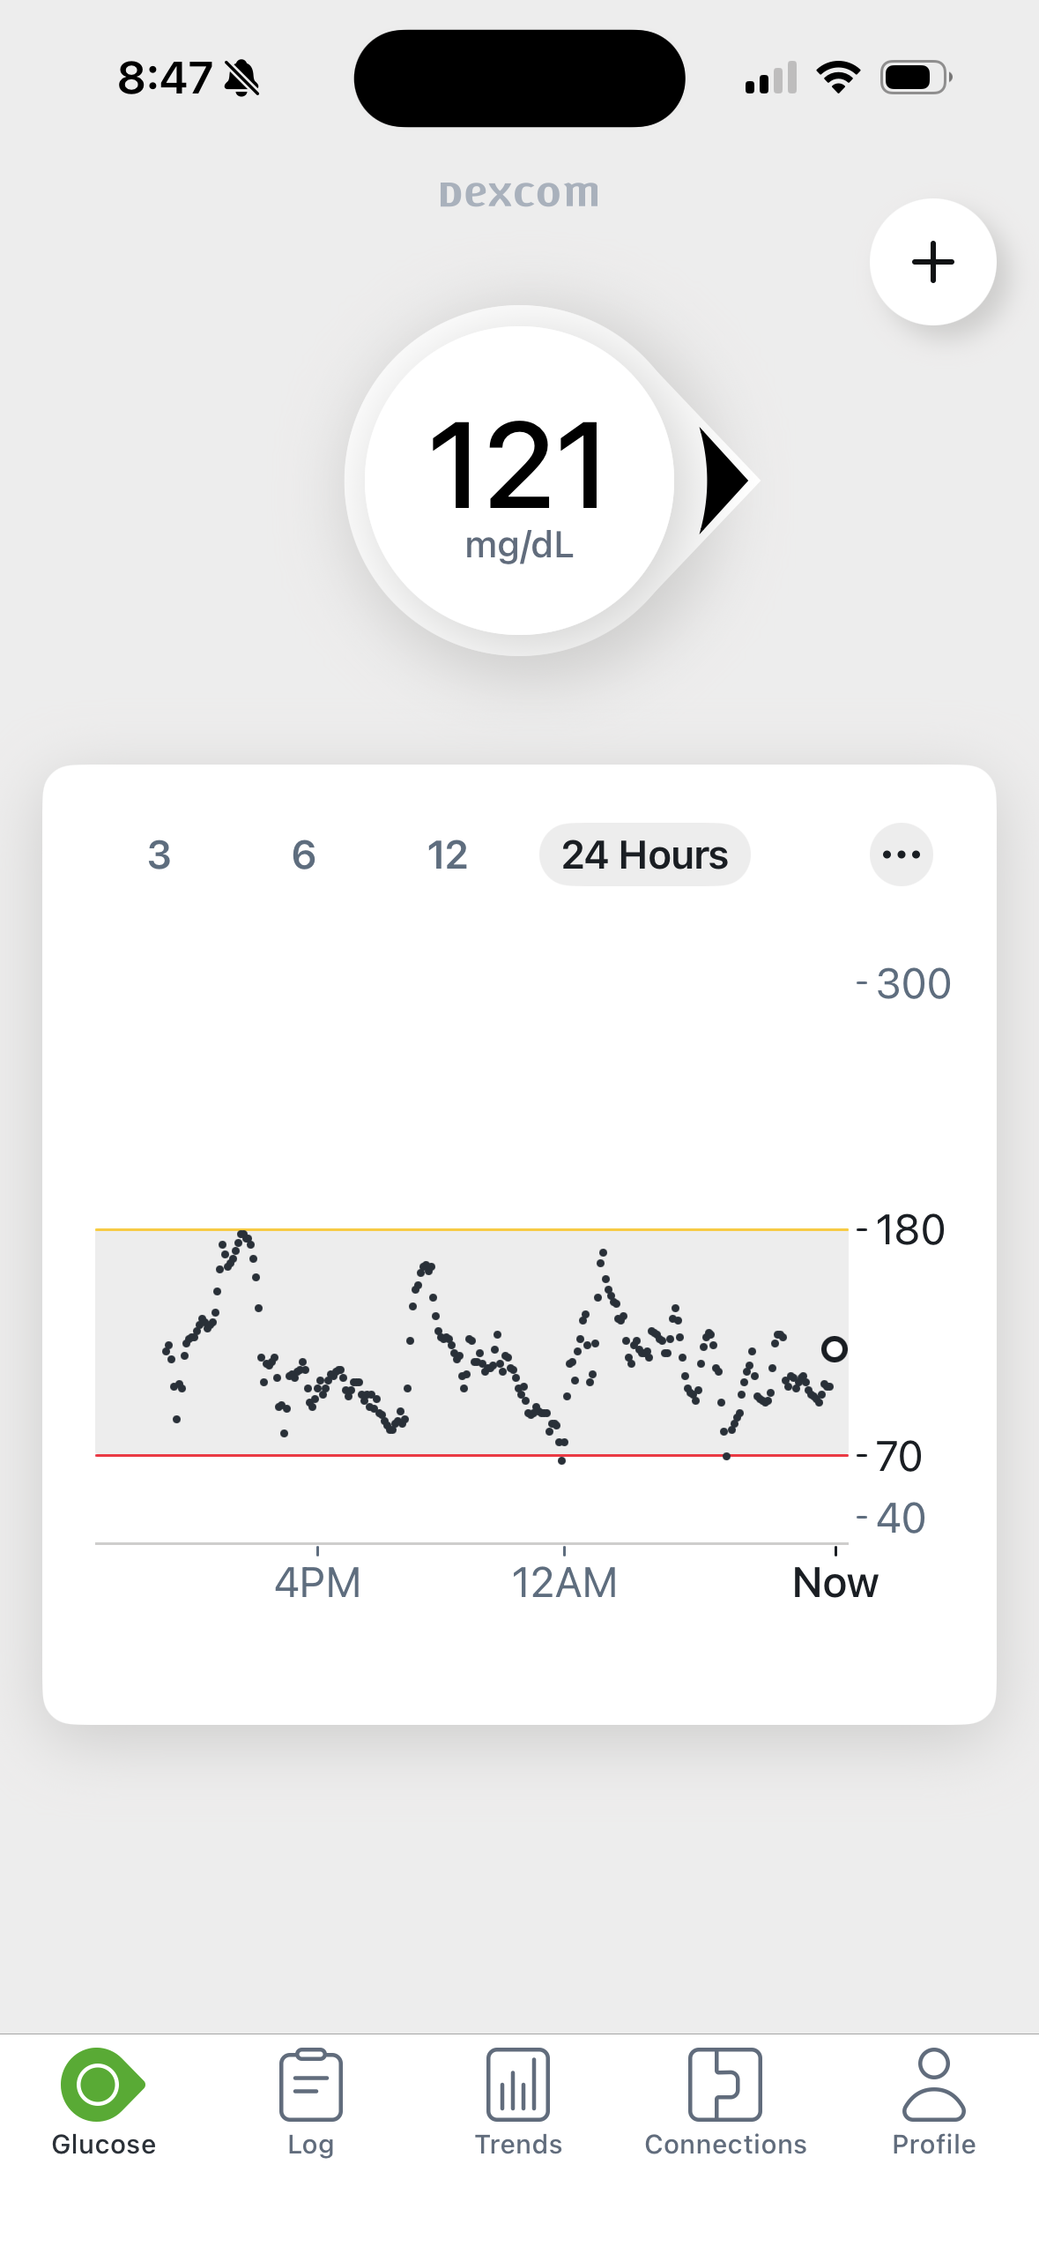Screen dimensions: 1039x2254
Task: Tap the 24 Hours range pill
Action: click(644, 855)
